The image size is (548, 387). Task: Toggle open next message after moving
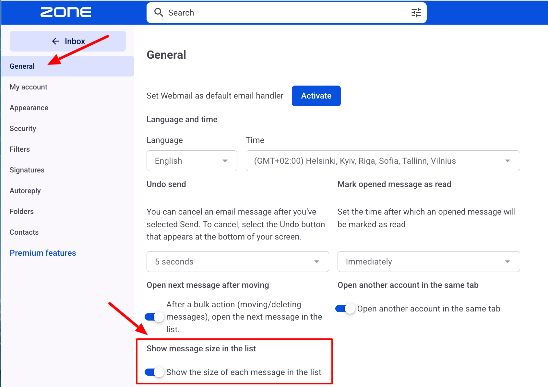tap(154, 317)
